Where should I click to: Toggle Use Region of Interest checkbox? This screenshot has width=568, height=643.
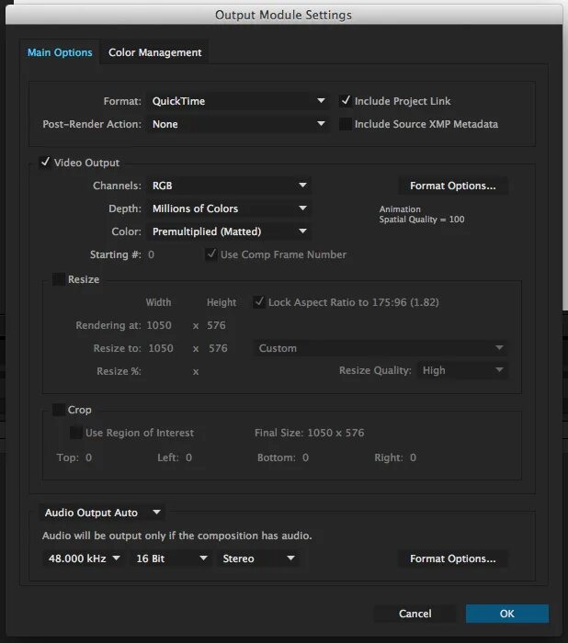click(x=76, y=433)
